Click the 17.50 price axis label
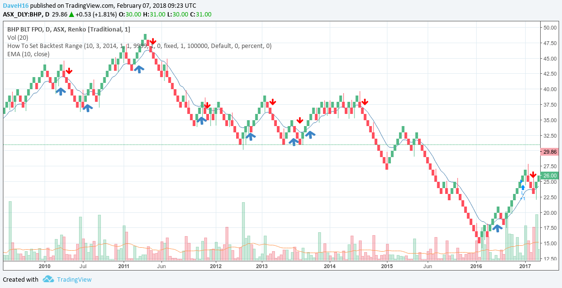562x288 pixels. coord(550,228)
